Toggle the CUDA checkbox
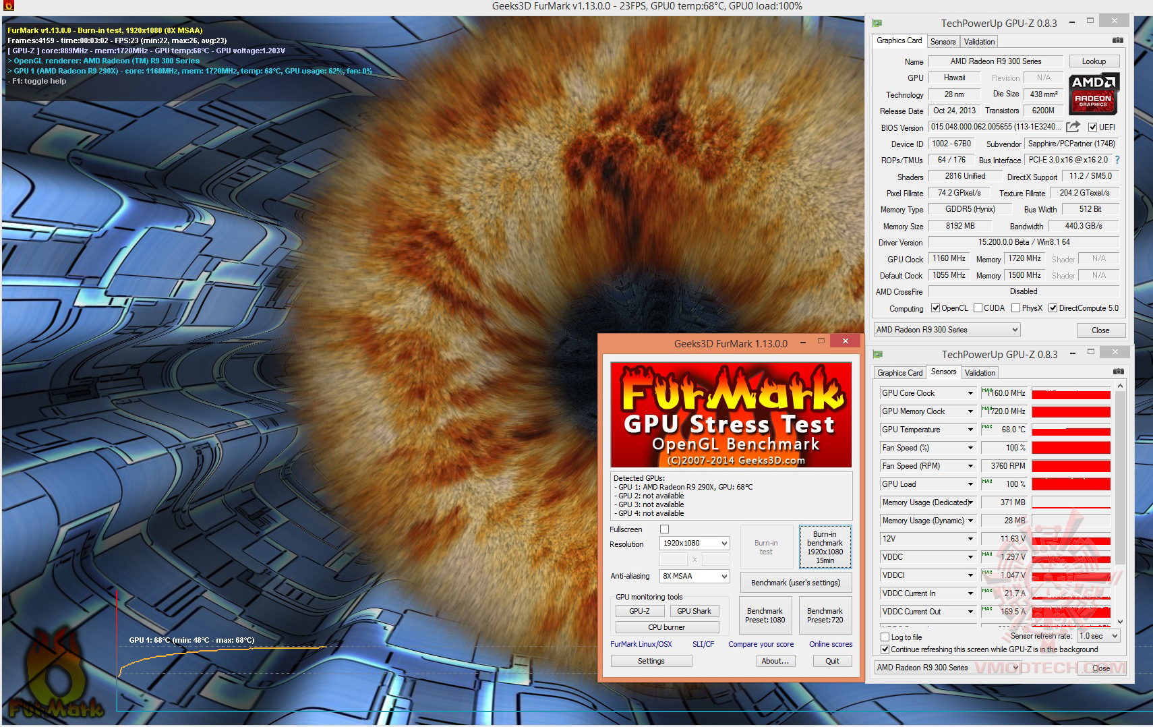This screenshot has width=1153, height=727. point(978,308)
